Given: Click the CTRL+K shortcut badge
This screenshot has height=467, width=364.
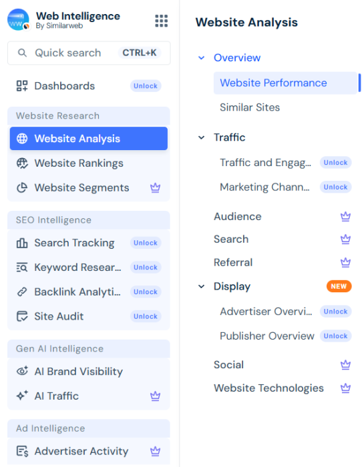Looking at the screenshot, I should click(x=140, y=53).
